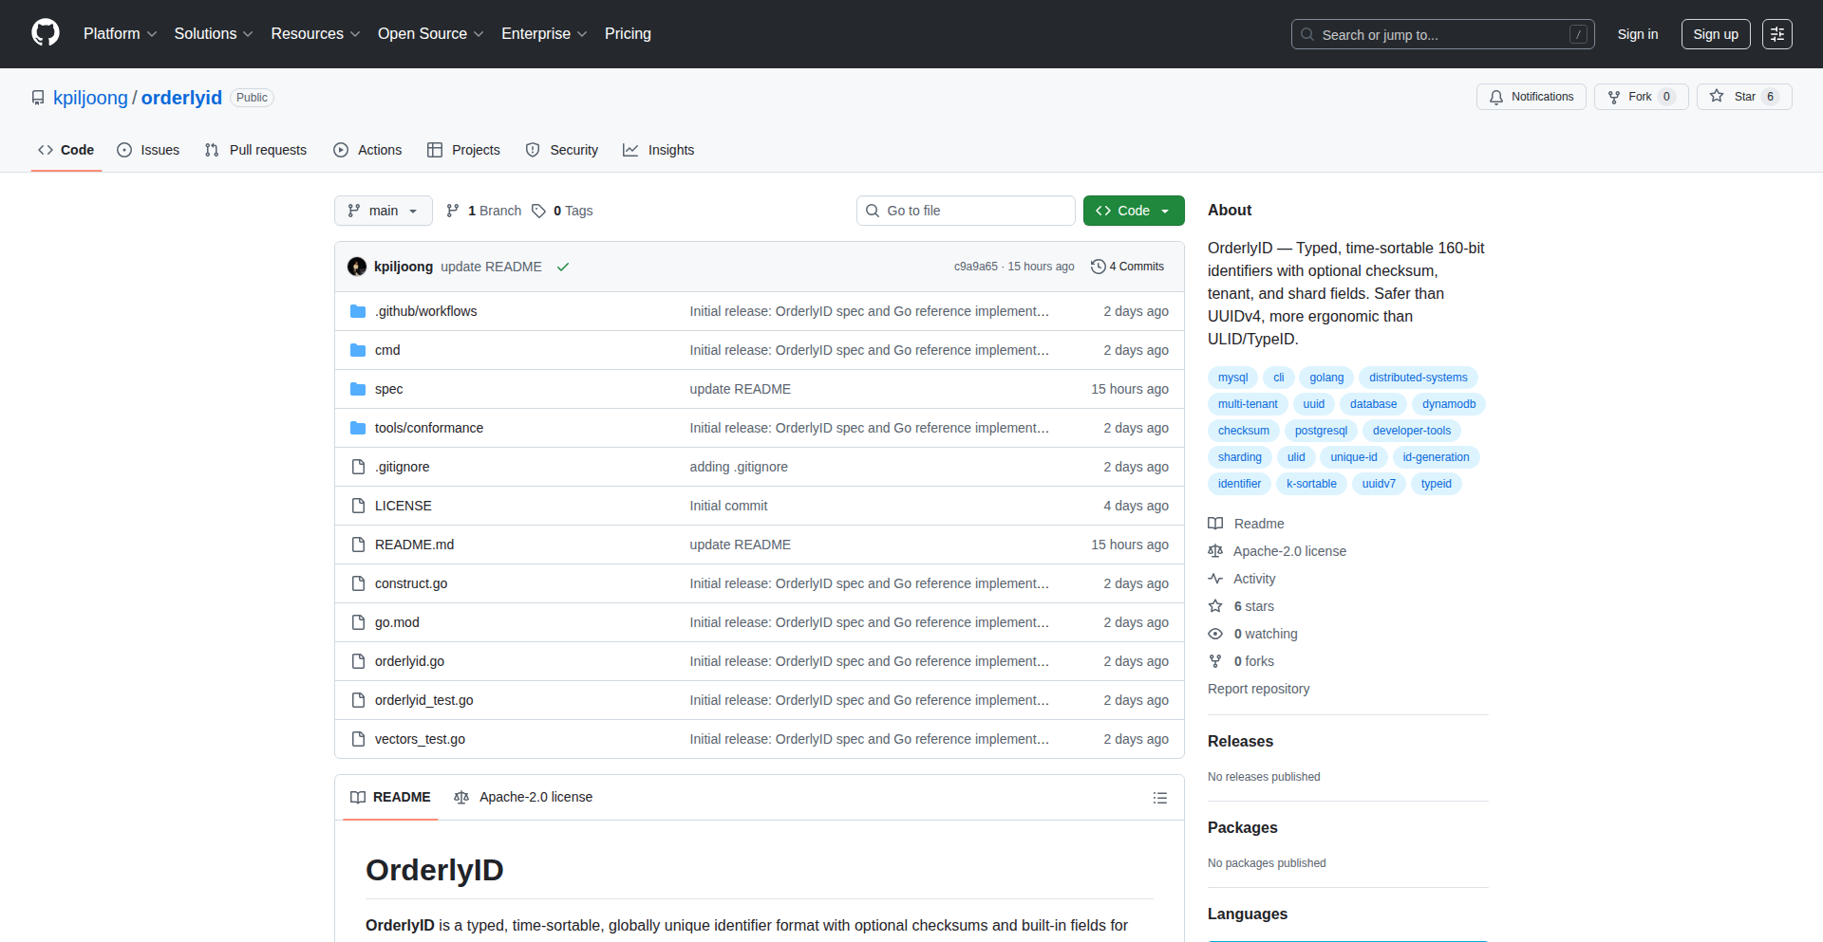Click the vectors_test.go file icon
The height and width of the screenshot is (942, 1823).
358,739
